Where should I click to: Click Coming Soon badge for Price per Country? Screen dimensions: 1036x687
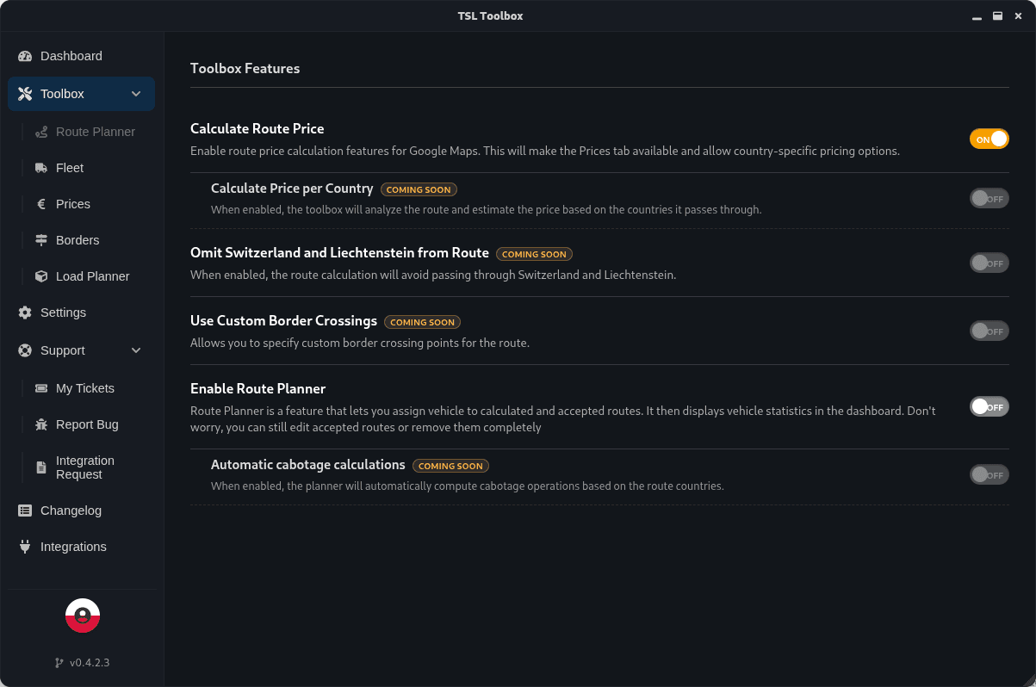pyautogui.click(x=419, y=189)
